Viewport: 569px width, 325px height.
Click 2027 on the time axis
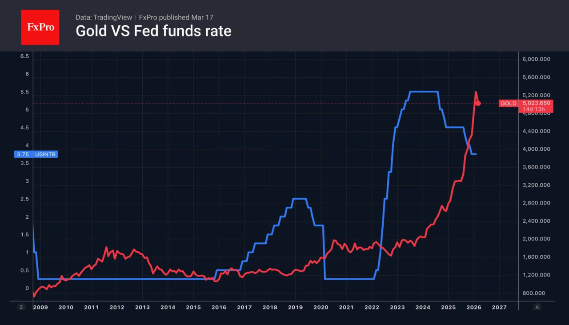tap(499, 307)
